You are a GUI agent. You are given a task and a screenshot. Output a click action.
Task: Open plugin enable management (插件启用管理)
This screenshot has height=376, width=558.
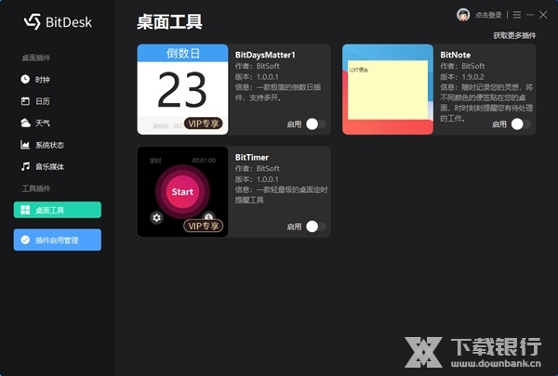tap(58, 240)
